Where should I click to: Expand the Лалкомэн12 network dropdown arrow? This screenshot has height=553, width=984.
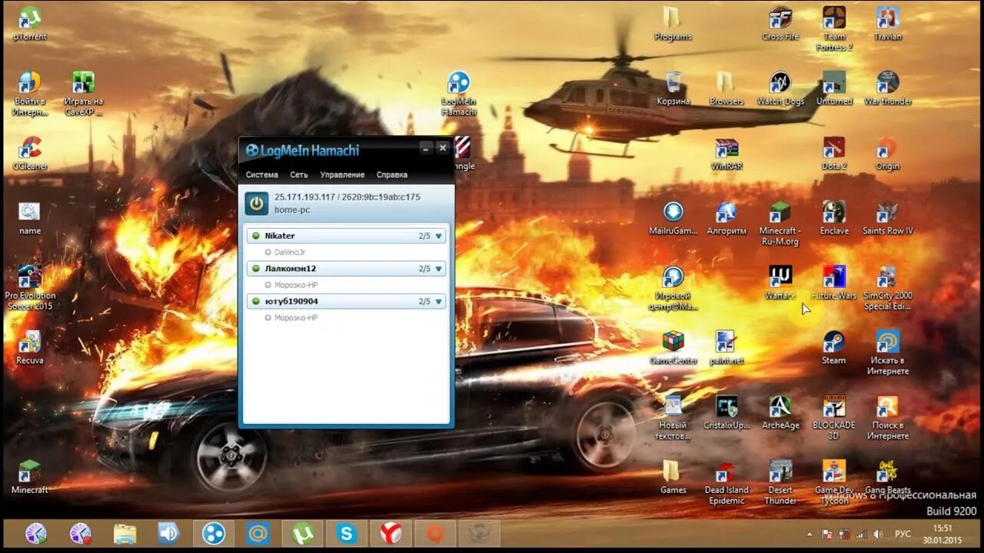coord(439,269)
